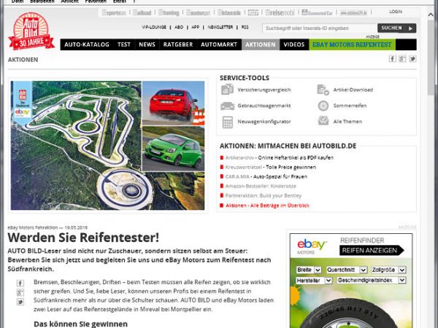Open the Twitter icon in Aktionen header
The image size is (438, 328).
[x=412, y=58]
